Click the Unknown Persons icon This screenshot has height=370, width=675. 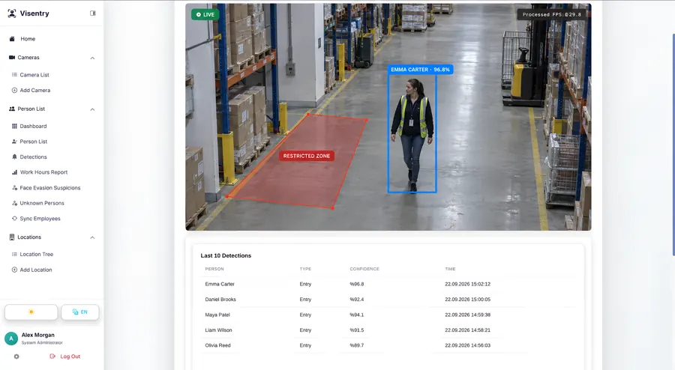[x=14, y=203]
